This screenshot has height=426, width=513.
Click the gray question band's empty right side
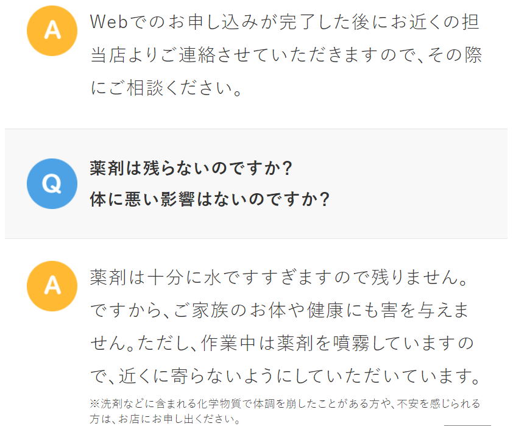426,183
